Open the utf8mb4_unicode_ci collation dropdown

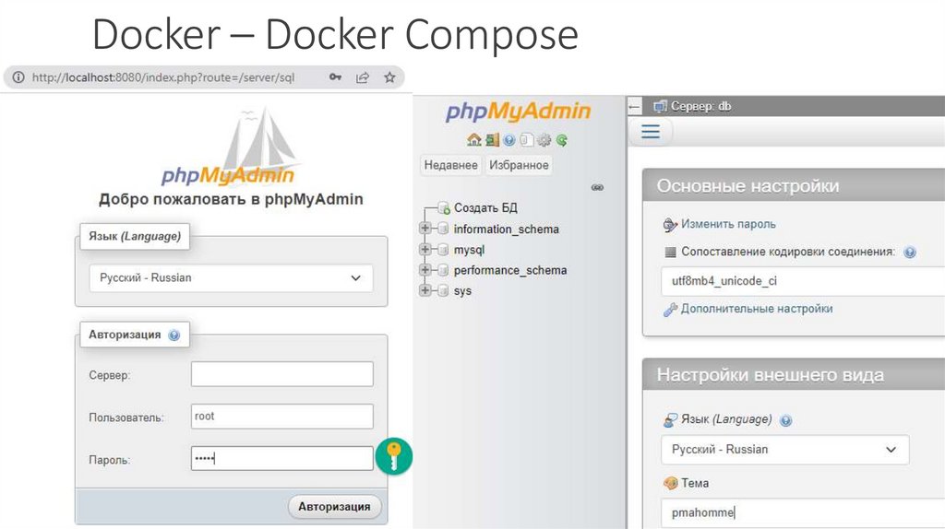pyautogui.click(x=803, y=281)
